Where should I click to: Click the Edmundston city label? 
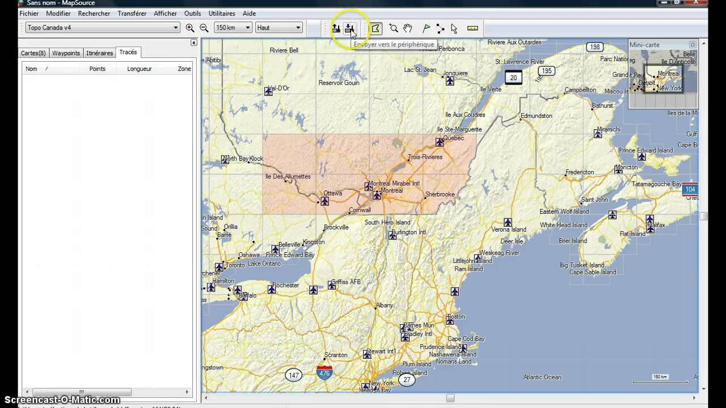point(537,116)
